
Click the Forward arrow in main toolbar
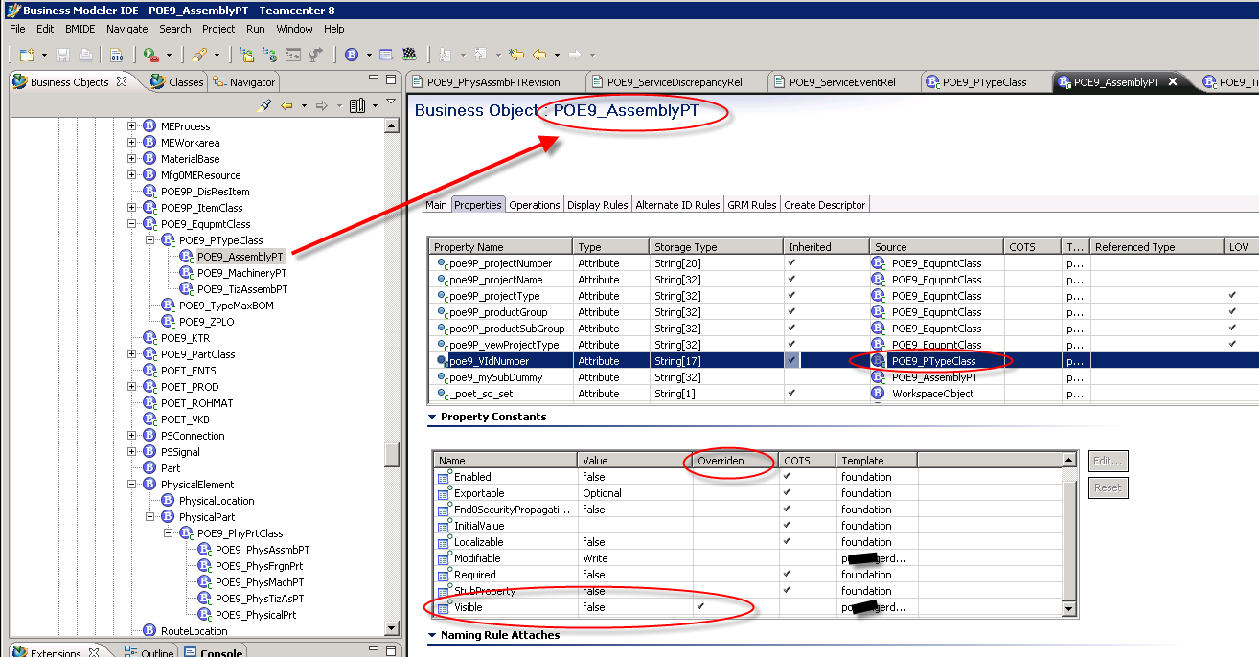pyautogui.click(x=575, y=55)
